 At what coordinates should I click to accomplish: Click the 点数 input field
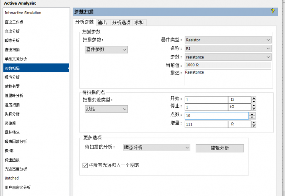pyautogui.click(x=217, y=116)
